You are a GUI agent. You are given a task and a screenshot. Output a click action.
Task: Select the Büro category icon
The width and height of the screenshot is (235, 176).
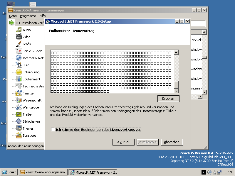tap(19, 65)
